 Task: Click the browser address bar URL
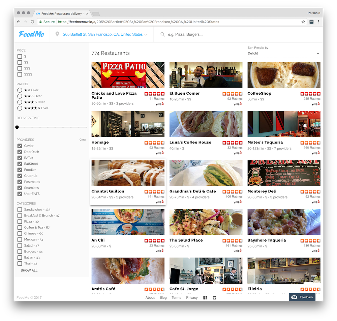tap(139, 22)
